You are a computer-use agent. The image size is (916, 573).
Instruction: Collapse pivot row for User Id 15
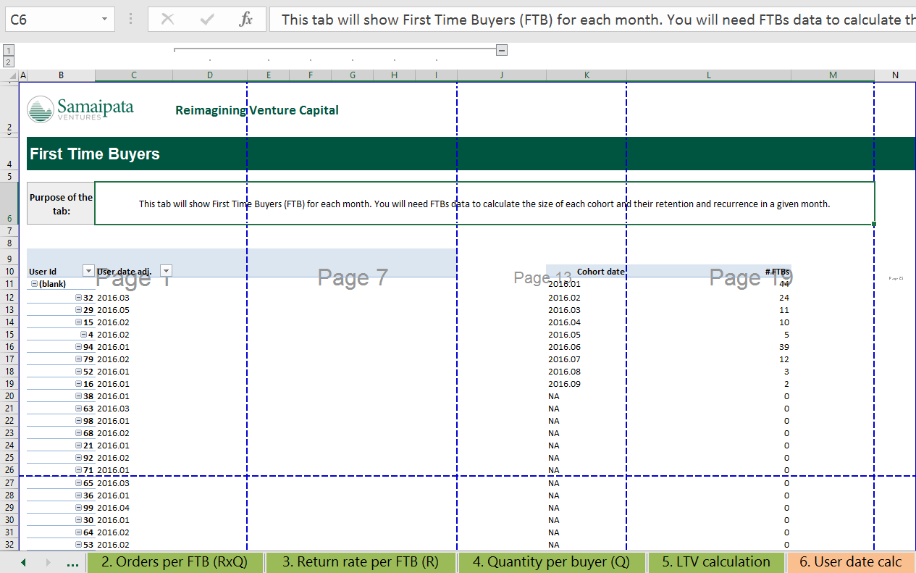[79, 322]
